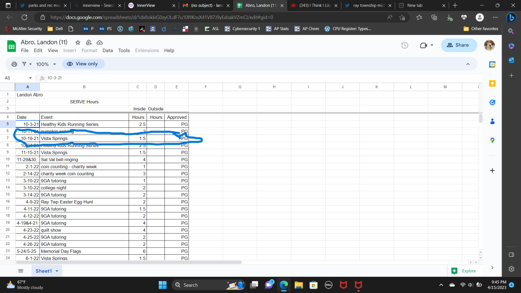
Task: Open the name box dropdown arrow
Action: click(x=30, y=78)
